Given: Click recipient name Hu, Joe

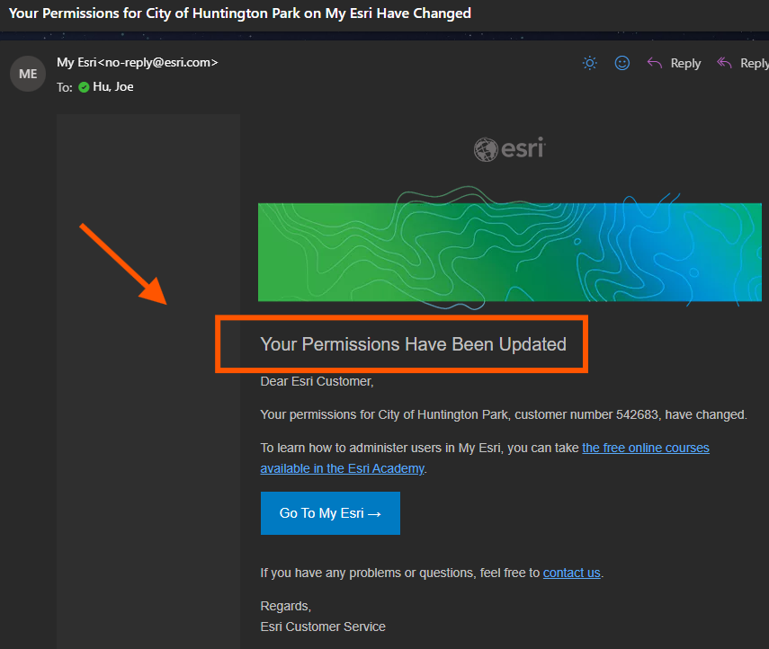Looking at the screenshot, I should click(x=112, y=87).
